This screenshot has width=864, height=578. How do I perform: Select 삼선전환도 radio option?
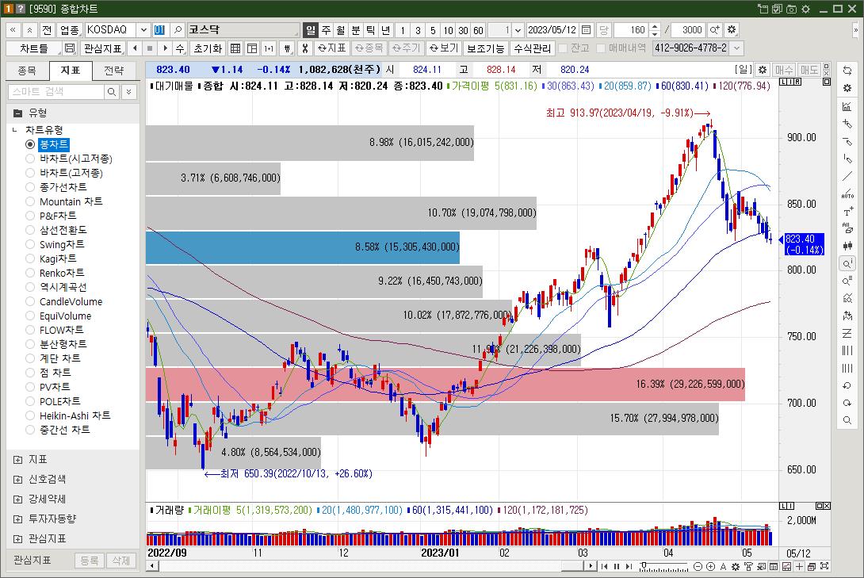[x=30, y=230]
